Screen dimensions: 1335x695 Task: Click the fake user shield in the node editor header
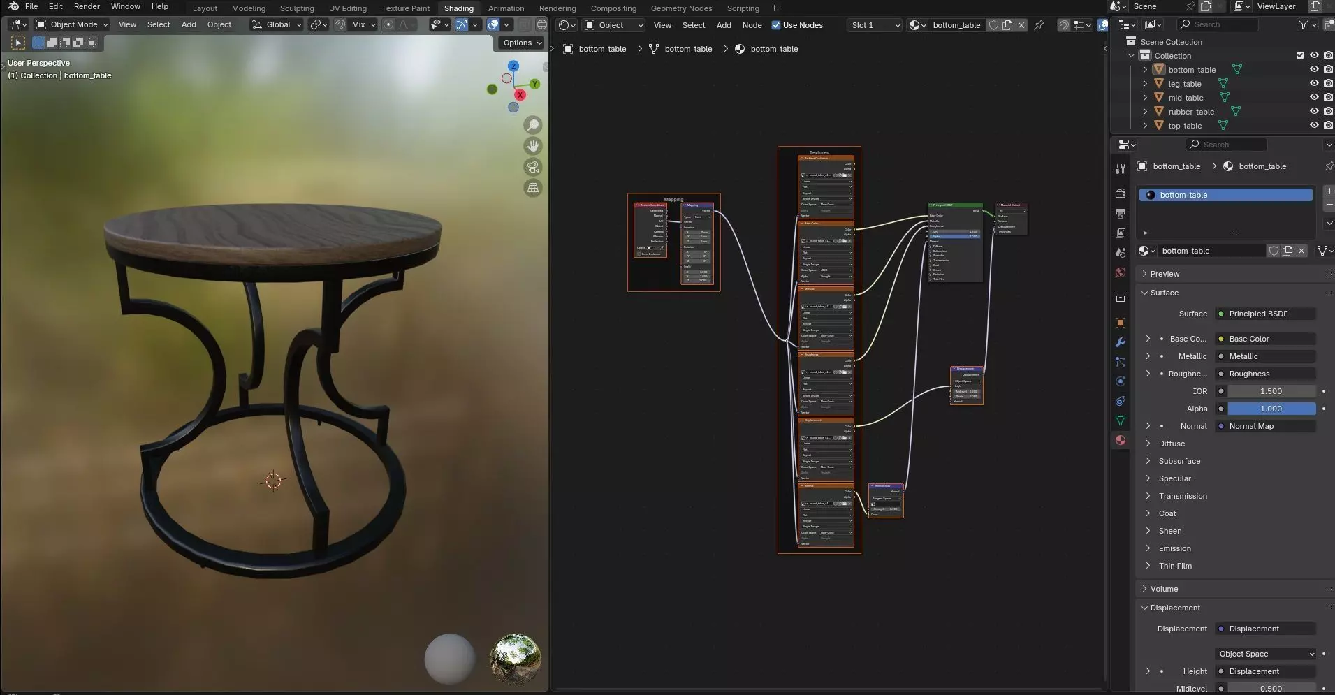993,25
